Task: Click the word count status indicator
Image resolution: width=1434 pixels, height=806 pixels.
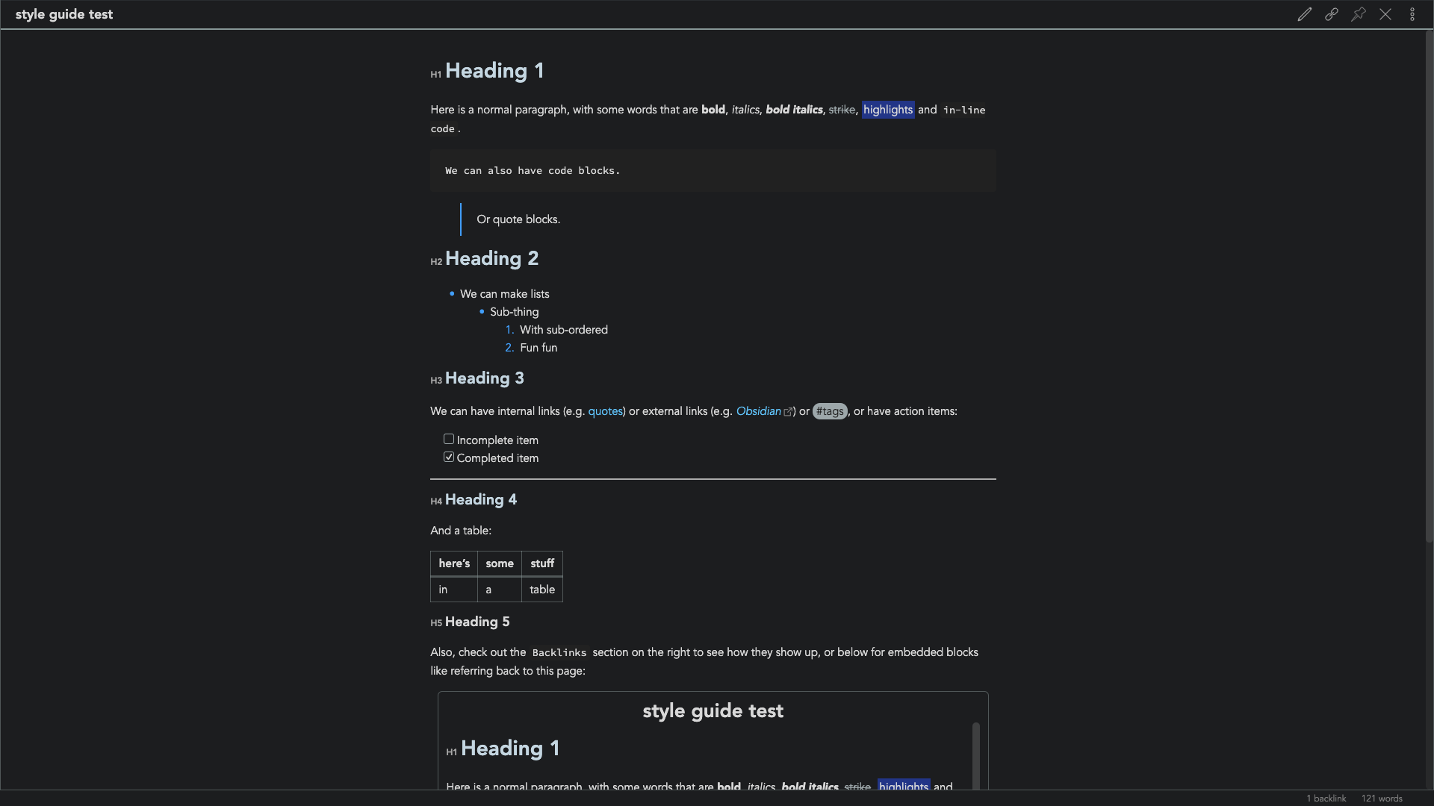Action: pyautogui.click(x=1382, y=797)
